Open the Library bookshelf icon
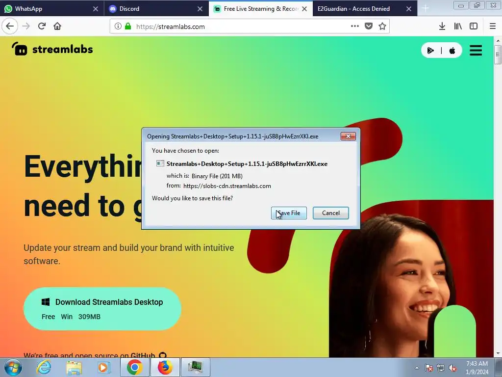 458,27
